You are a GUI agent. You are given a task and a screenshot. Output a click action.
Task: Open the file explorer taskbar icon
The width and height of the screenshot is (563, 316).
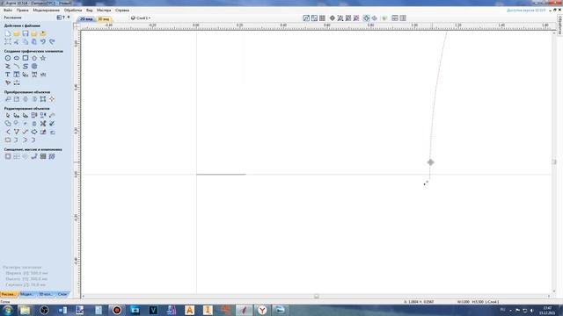[25, 310]
